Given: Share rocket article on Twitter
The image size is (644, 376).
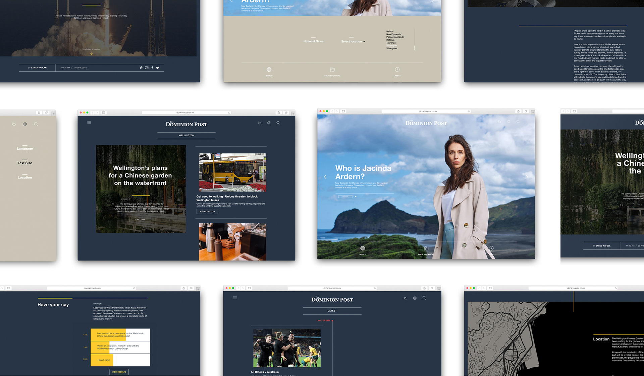Looking at the screenshot, I should (157, 68).
